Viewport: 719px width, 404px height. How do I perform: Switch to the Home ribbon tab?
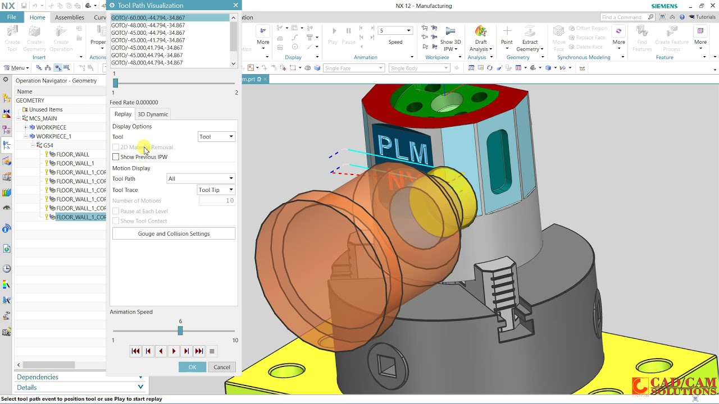coord(37,17)
